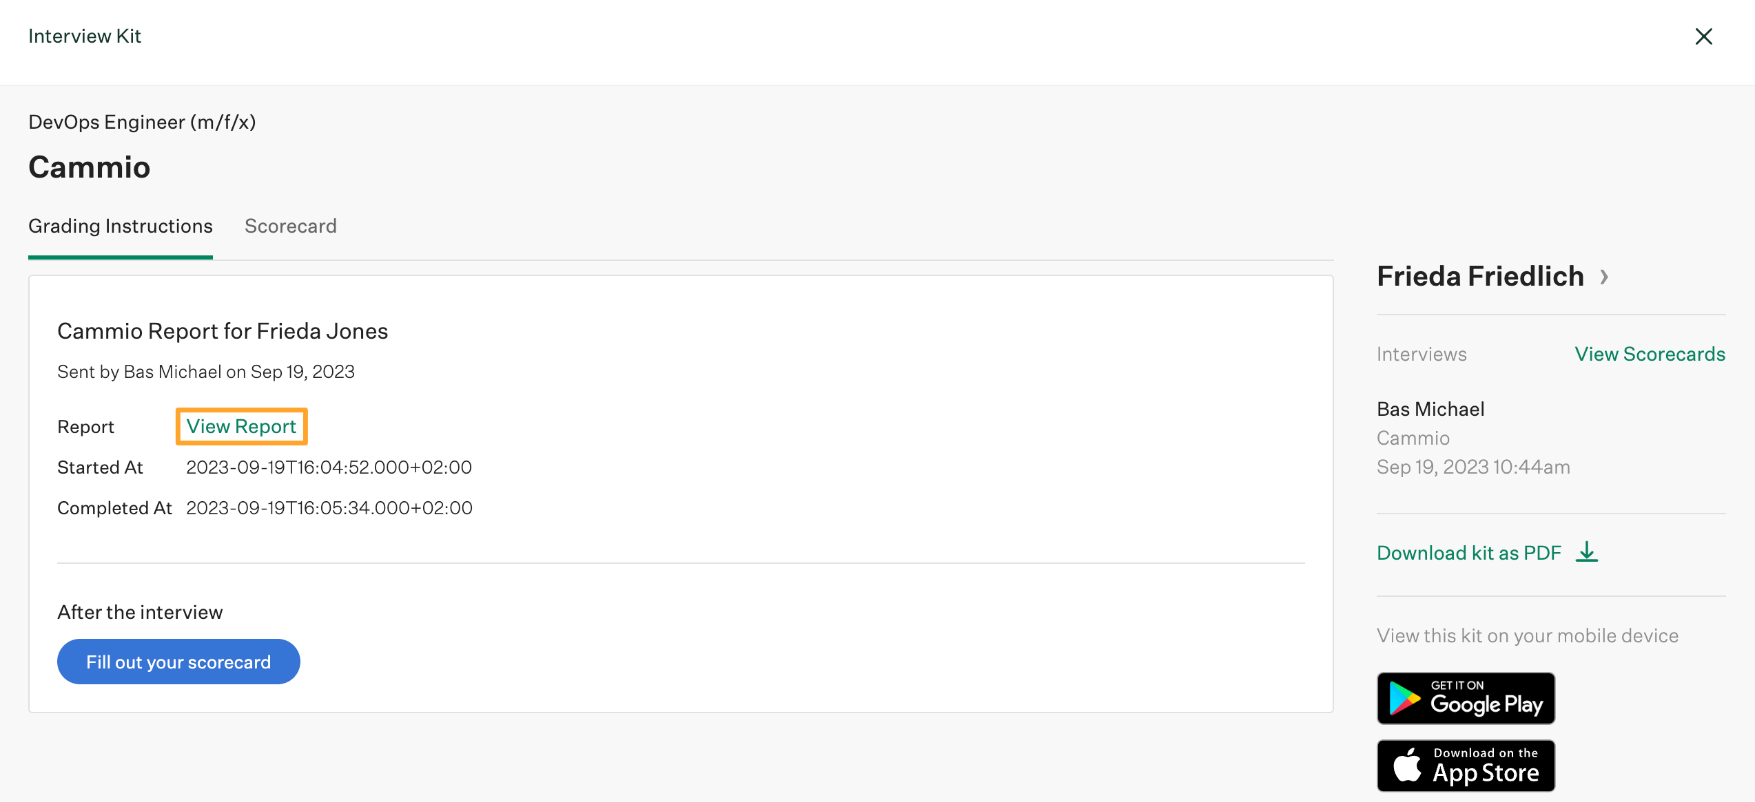The image size is (1755, 802).
Task: Click the close X button
Action: (x=1706, y=34)
